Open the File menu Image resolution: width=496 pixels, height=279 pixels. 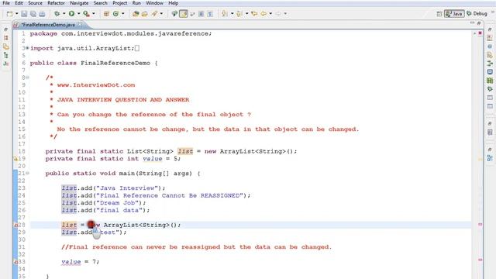[x=6, y=3]
